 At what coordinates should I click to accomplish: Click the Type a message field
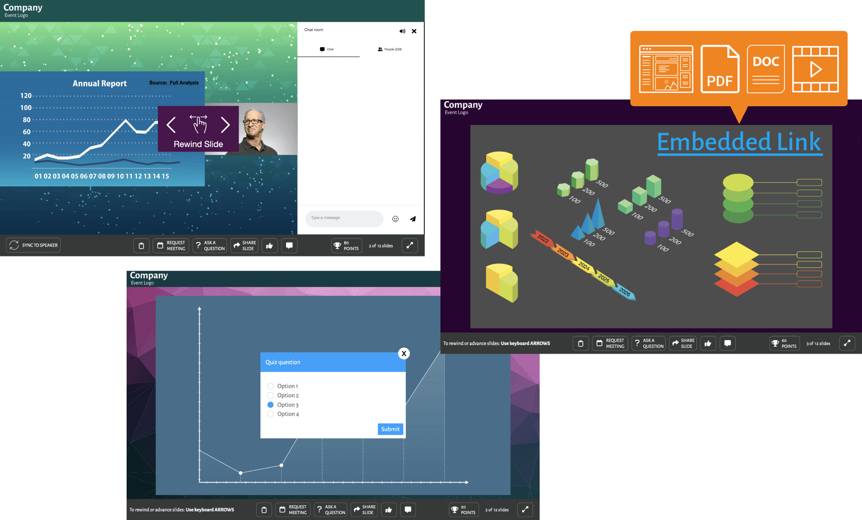344,218
